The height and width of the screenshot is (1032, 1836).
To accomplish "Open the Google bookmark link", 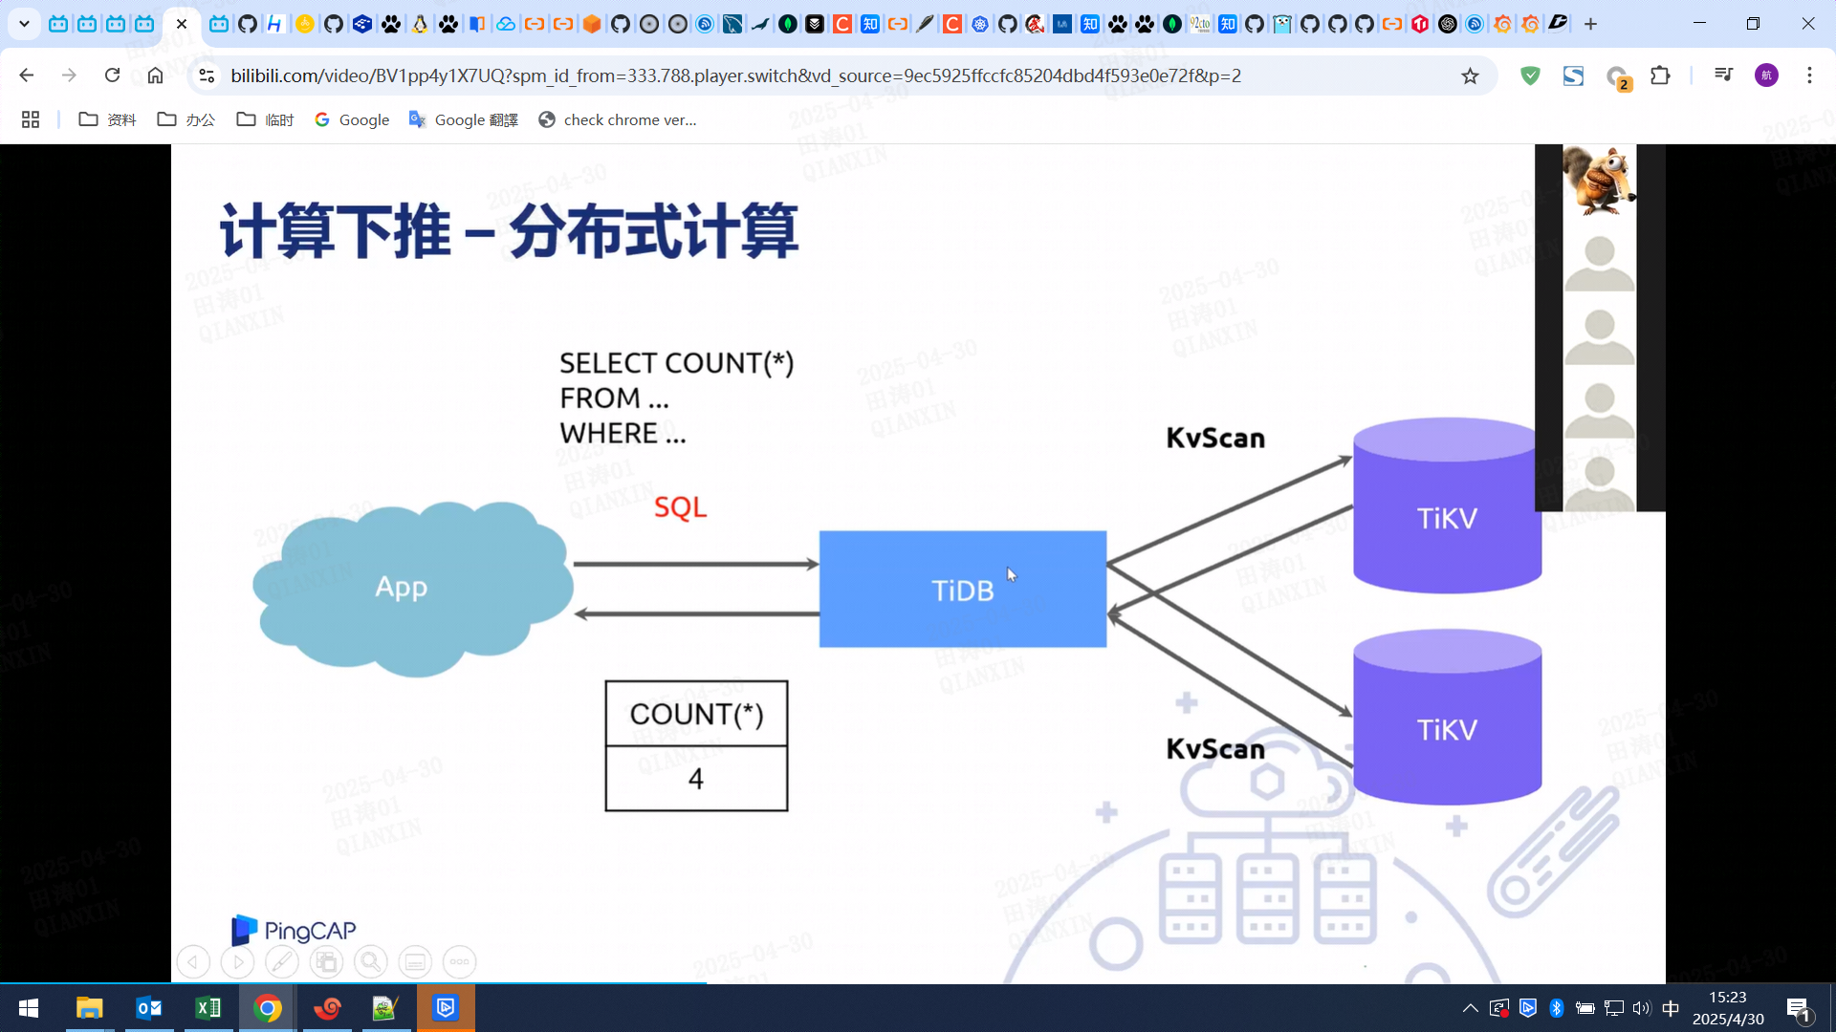I will [352, 119].
